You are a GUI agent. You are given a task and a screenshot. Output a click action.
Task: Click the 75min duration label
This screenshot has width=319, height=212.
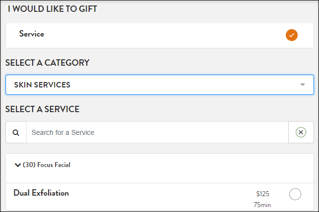262,205
